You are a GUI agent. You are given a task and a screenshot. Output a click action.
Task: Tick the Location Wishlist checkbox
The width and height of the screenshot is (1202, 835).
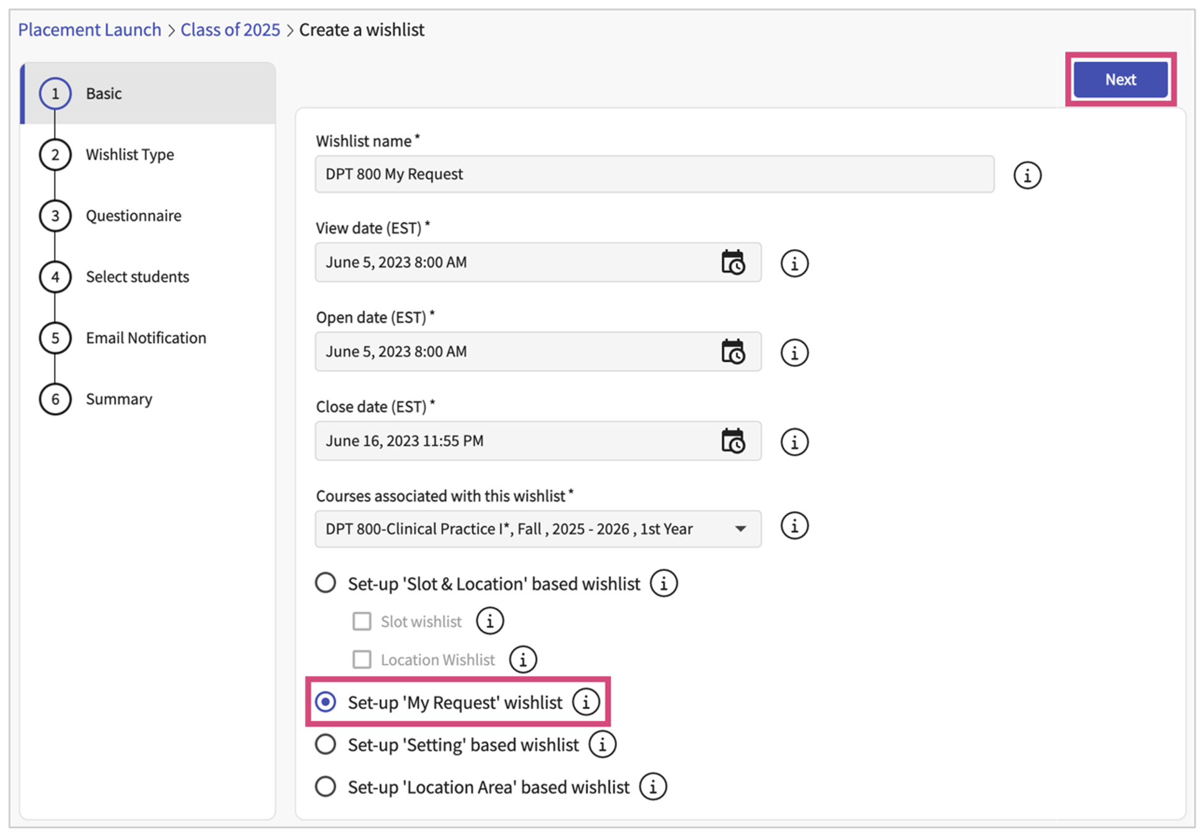pyautogui.click(x=362, y=659)
